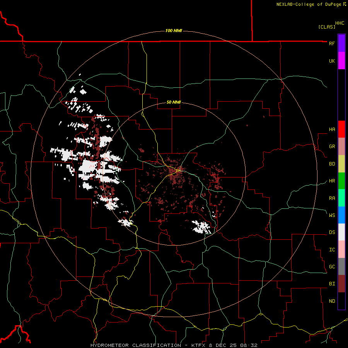Click the HHC product label

(339, 23)
